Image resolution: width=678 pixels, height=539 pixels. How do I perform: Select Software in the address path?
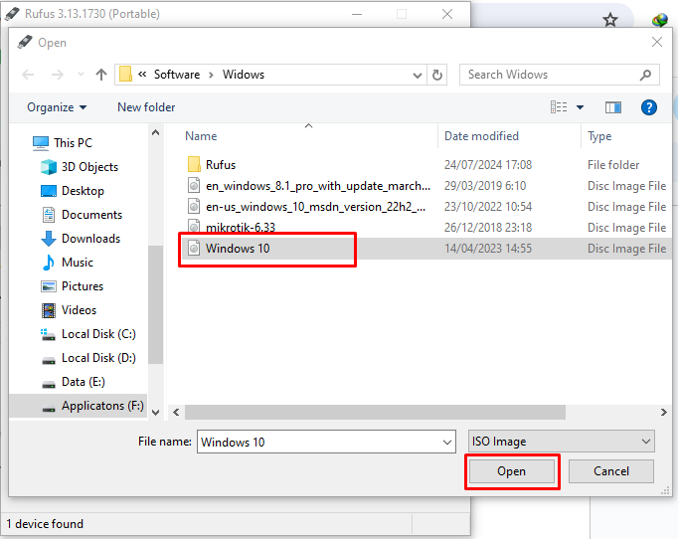click(x=177, y=75)
